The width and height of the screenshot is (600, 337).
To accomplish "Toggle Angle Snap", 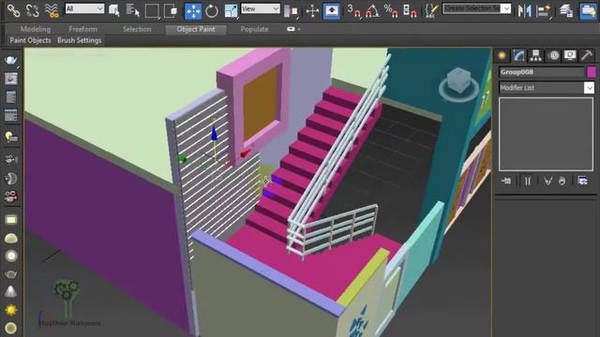I will (372, 11).
